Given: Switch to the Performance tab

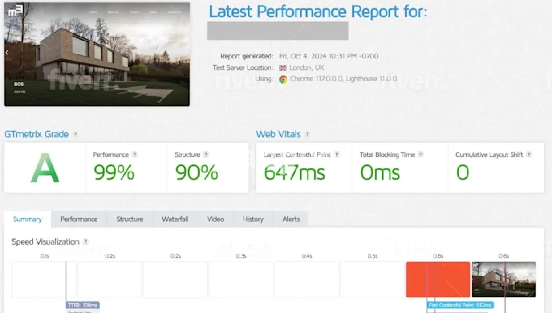Looking at the screenshot, I should pyautogui.click(x=79, y=219).
